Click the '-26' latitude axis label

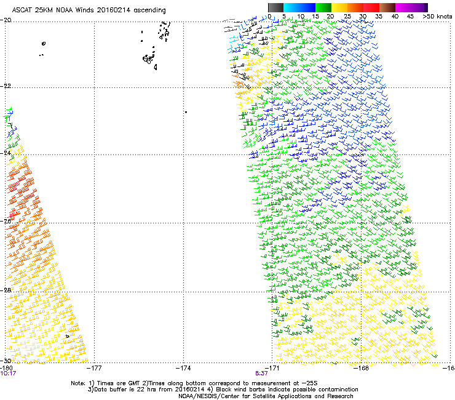click(x=6, y=221)
